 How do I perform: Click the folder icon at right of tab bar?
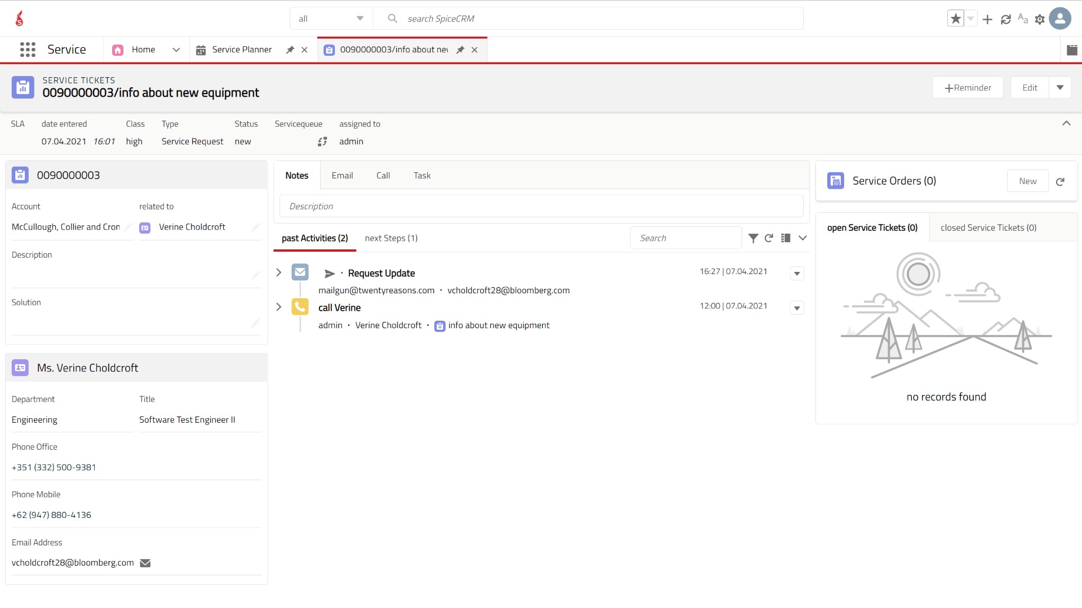pyautogui.click(x=1072, y=50)
